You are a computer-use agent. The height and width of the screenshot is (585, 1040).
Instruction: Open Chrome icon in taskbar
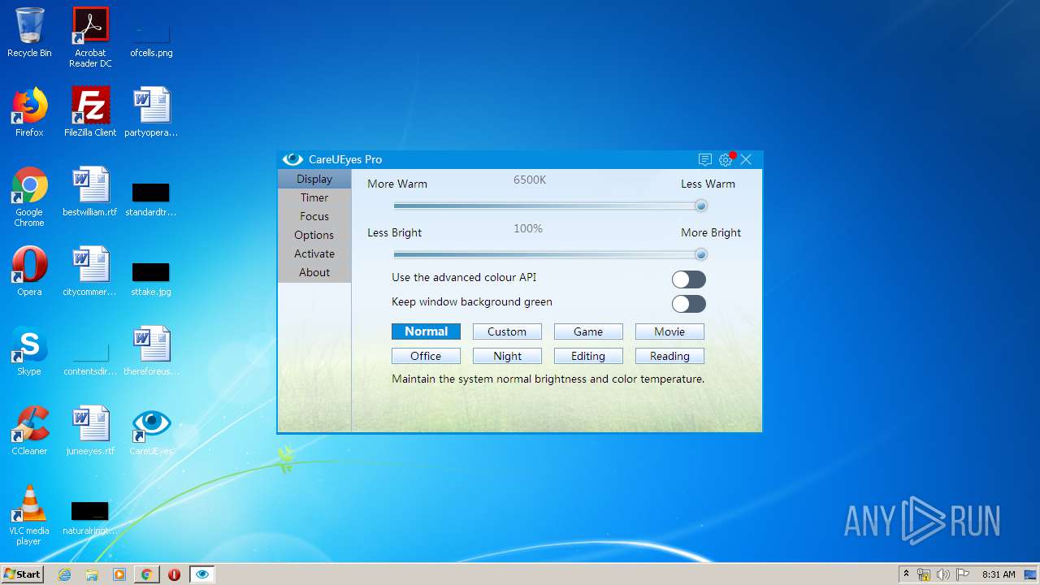(x=147, y=574)
